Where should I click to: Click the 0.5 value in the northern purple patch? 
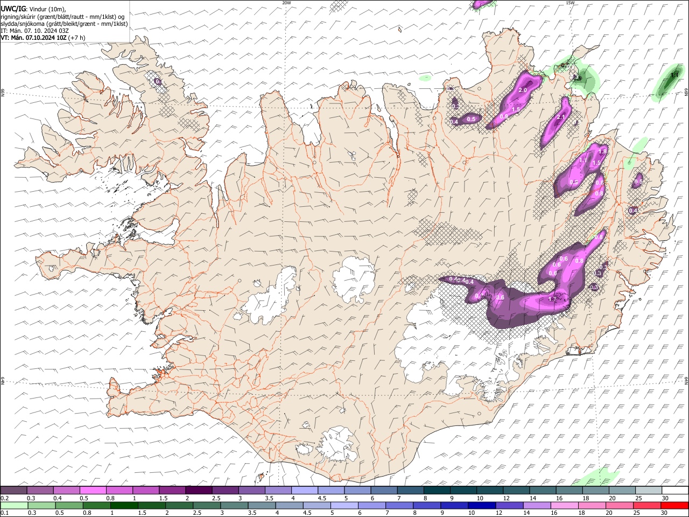[471, 119]
